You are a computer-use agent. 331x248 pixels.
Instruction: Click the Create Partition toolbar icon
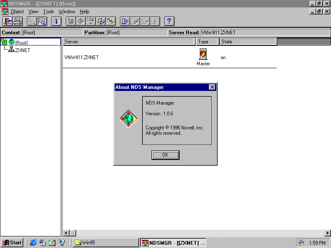[71, 21]
